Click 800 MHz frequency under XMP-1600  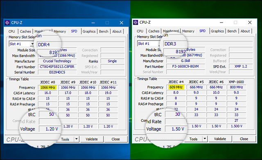[x=236, y=87]
